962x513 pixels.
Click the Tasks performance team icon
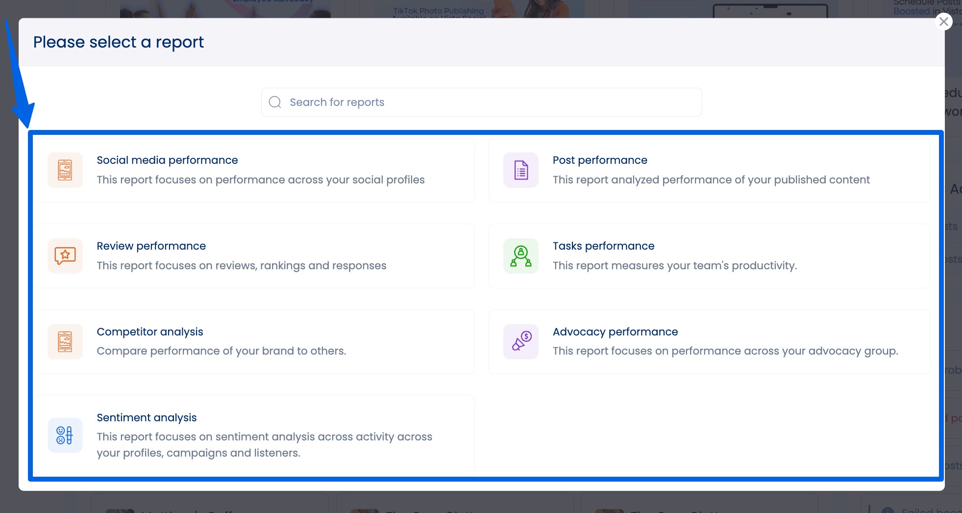(521, 256)
